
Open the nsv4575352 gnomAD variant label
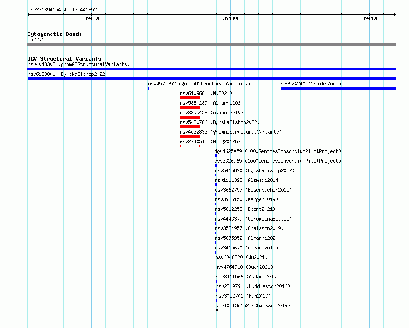pyautogui.click(x=199, y=84)
